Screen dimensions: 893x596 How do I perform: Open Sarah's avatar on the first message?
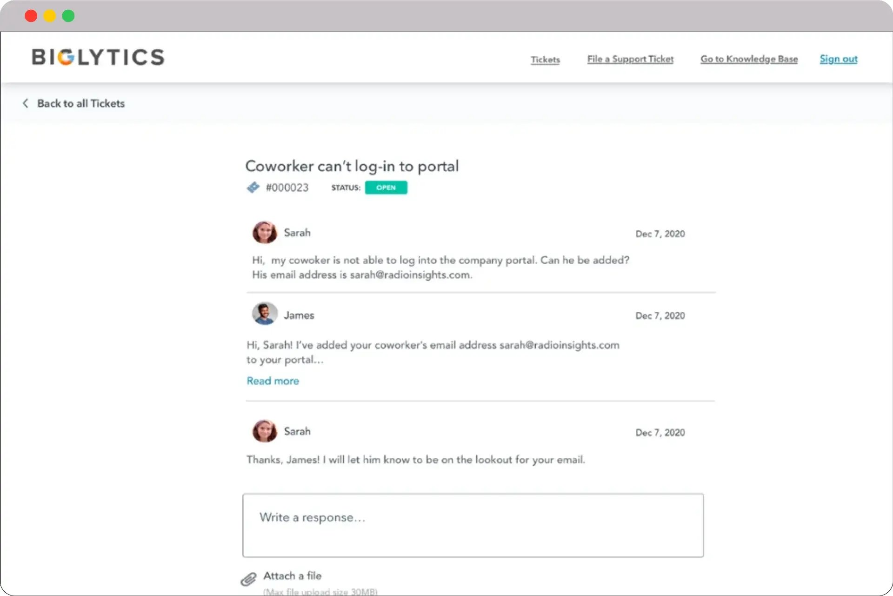coord(264,233)
